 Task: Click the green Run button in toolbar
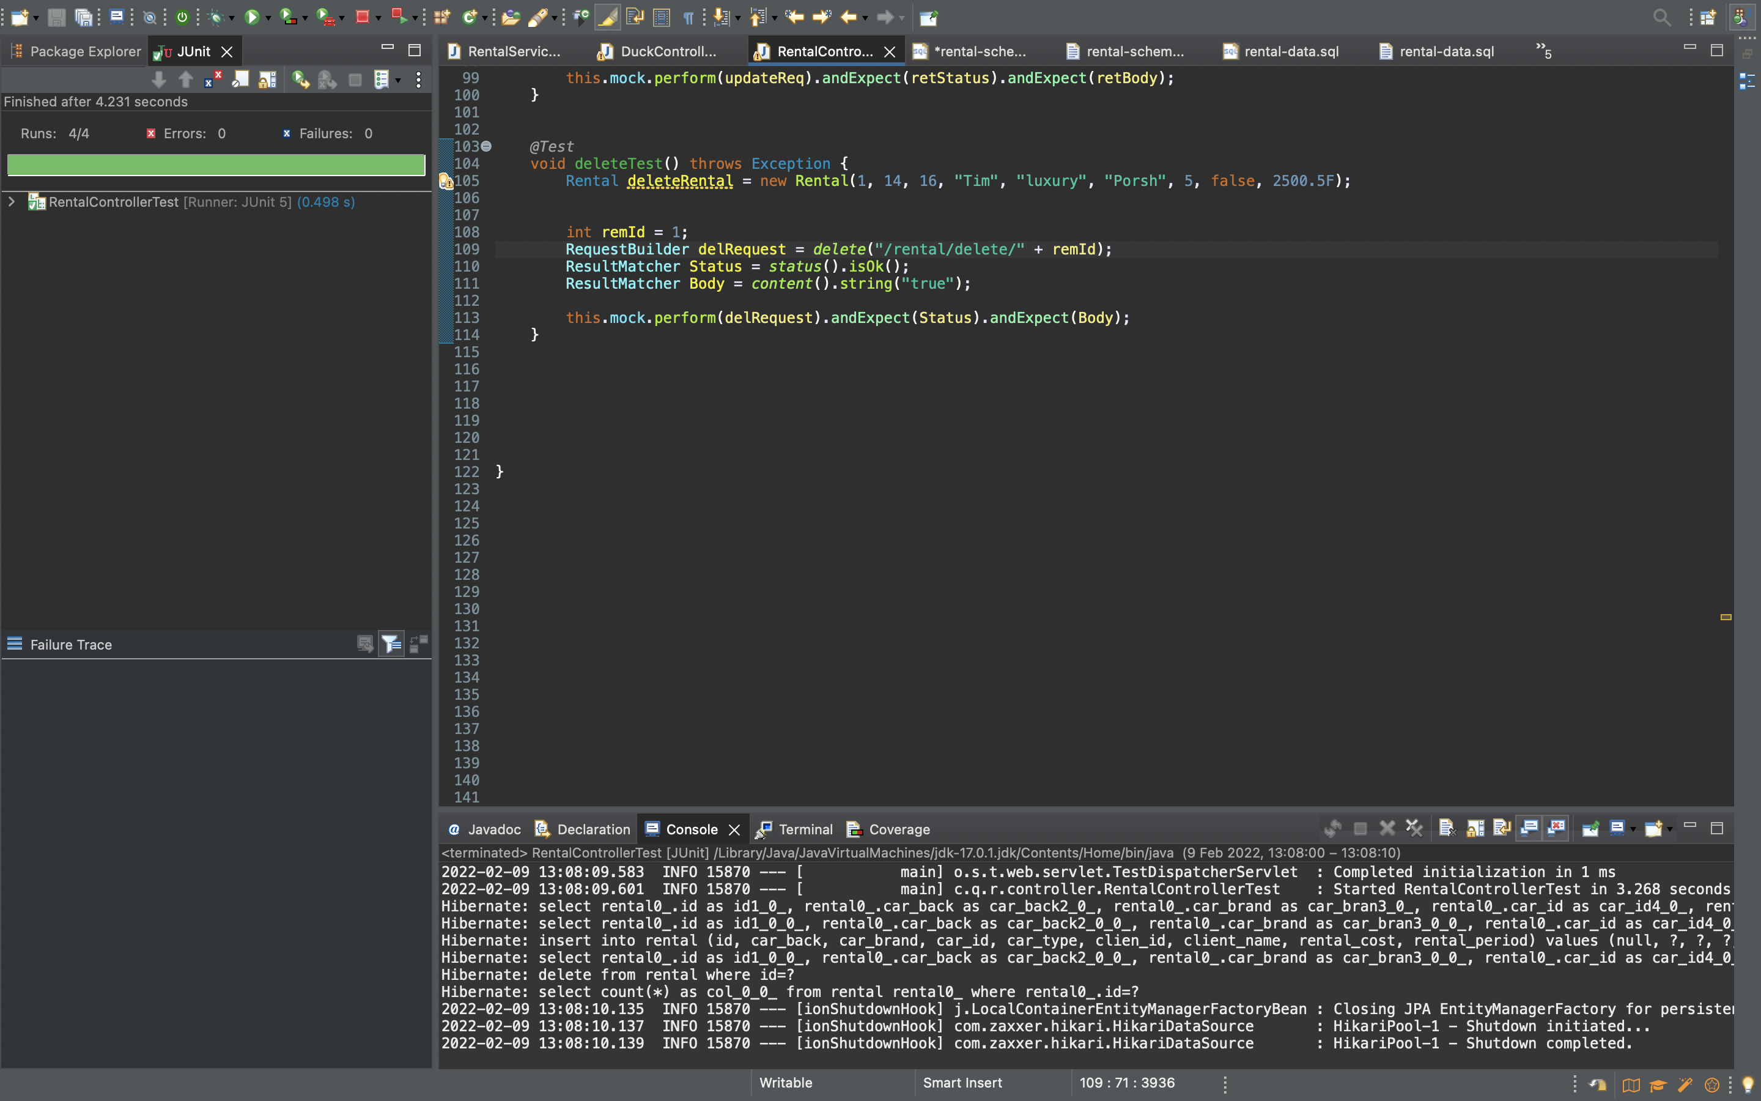pyautogui.click(x=252, y=17)
